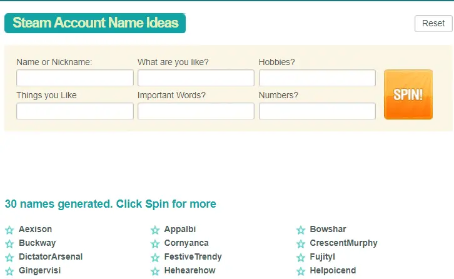Click the star beside FestiveTrendy

tap(155, 257)
